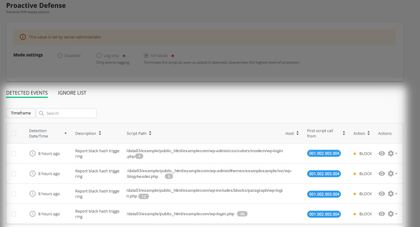This screenshot has height=227, width=420.
Task: Click clock icon in examplecom/wp-login.php row
Action: point(32,214)
